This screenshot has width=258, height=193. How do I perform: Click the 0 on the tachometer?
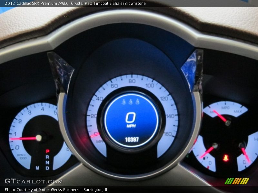tap(17, 148)
